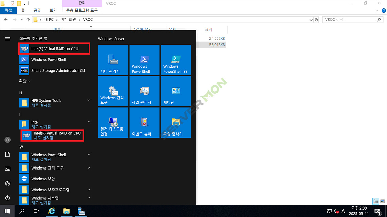Expand Windows 시스템 folder
Screen dimensions: 387x217
click(x=89, y=198)
